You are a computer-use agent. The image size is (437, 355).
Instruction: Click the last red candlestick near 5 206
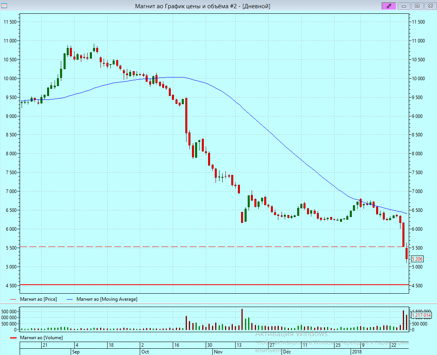tap(407, 254)
